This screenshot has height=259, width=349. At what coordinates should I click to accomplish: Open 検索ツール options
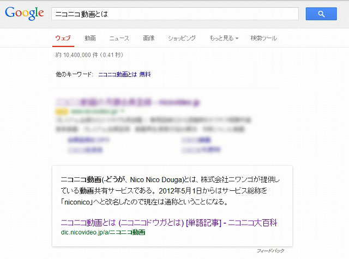click(x=263, y=38)
